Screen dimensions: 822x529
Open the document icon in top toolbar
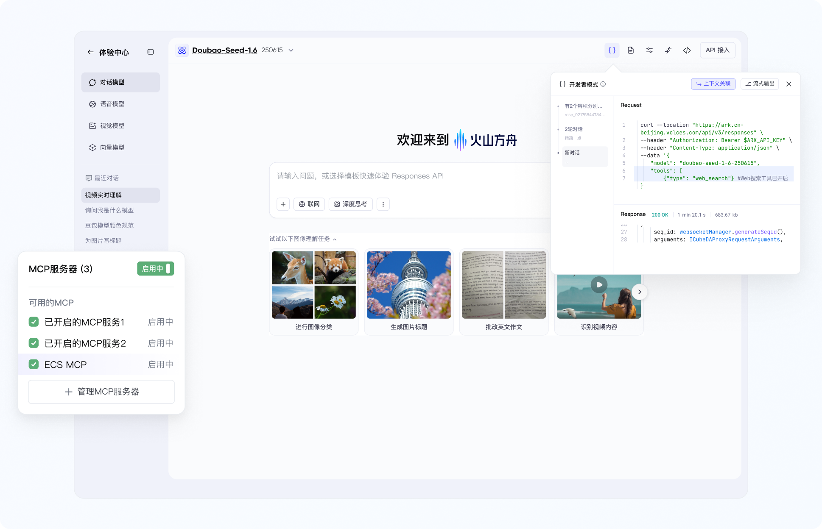631,50
